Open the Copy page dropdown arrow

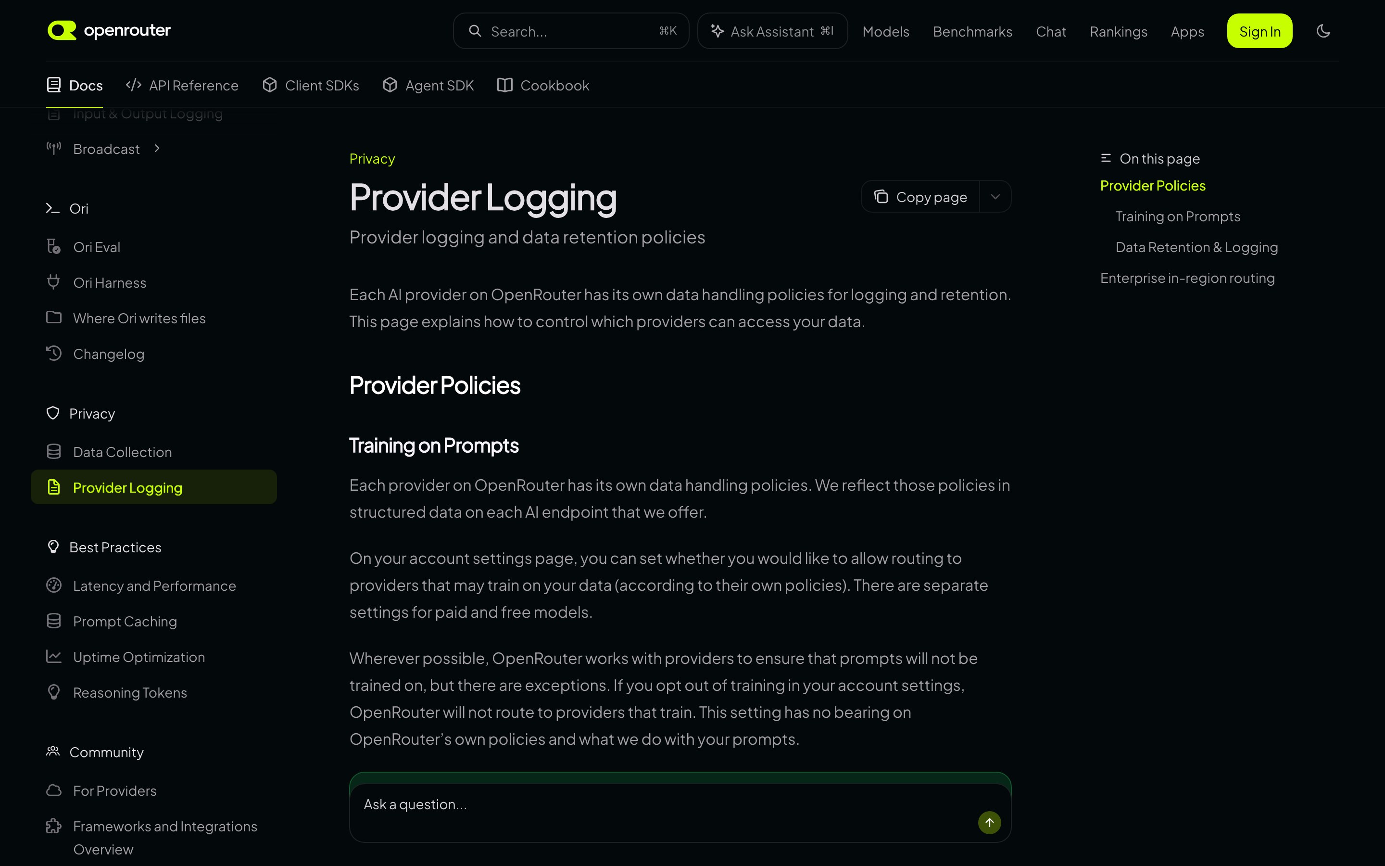point(995,196)
